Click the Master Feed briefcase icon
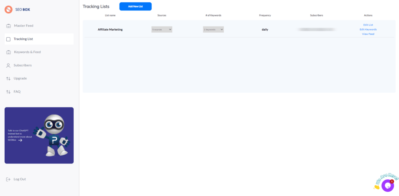Image resolution: width=399 pixels, height=196 pixels. [9, 26]
